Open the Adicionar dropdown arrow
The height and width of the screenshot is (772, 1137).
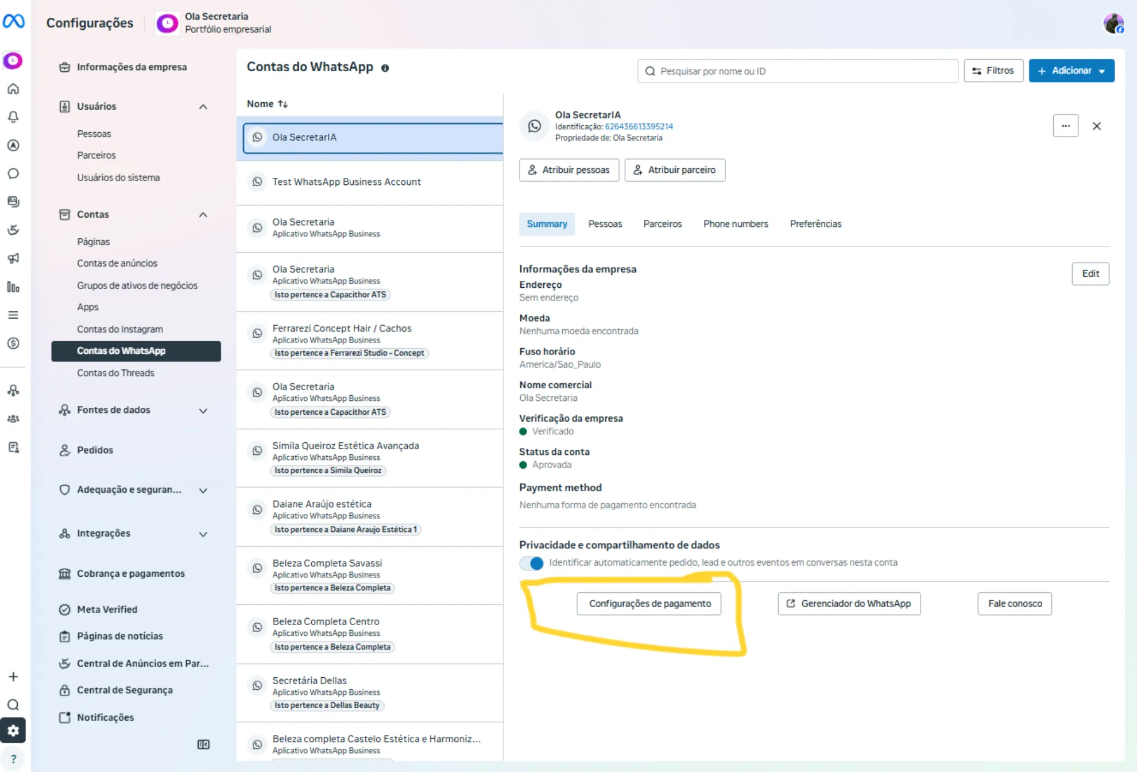[1102, 71]
